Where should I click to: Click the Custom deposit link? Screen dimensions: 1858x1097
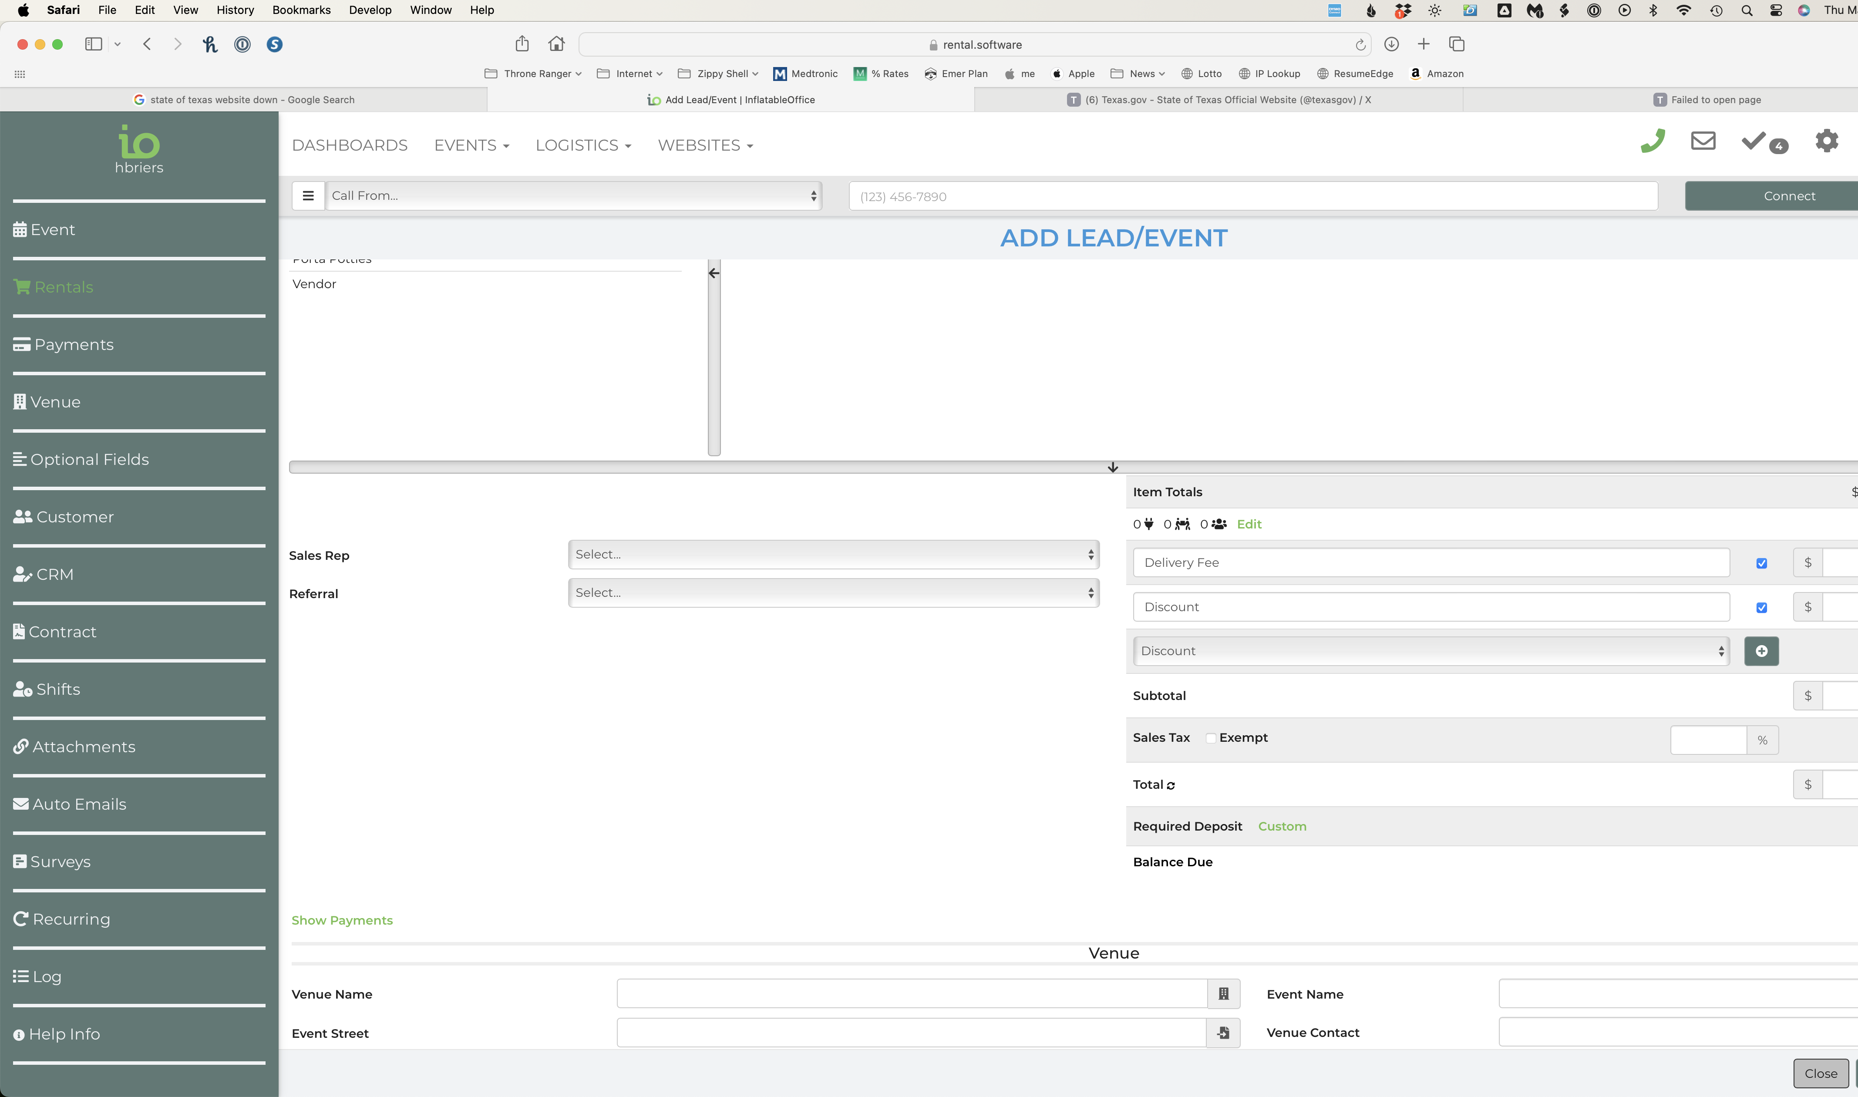coord(1282,826)
